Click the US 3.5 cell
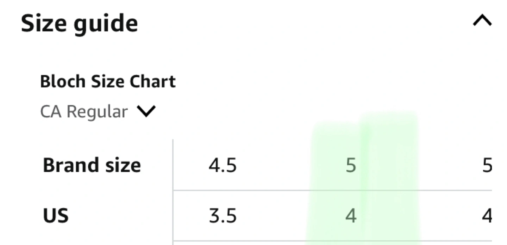This screenshot has height=245, width=507. [223, 216]
